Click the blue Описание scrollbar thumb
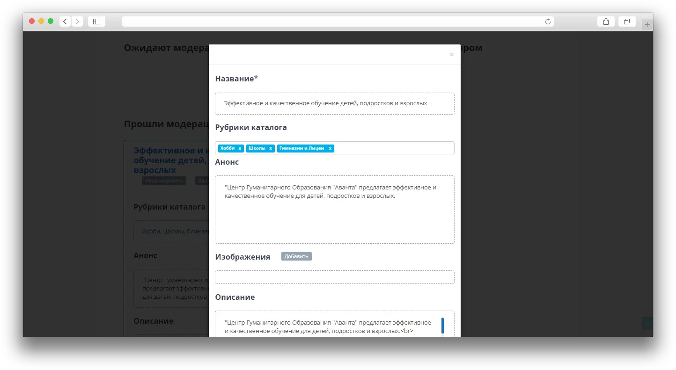676x370 pixels. point(442,326)
